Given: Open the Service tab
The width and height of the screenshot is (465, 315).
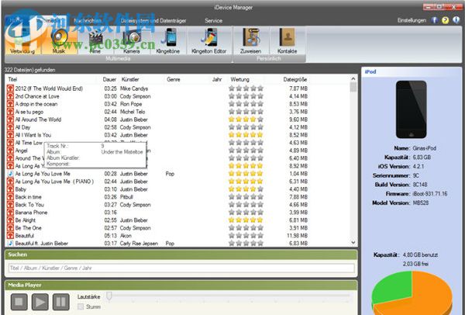Looking at the screenshot, I should [214, 20].
